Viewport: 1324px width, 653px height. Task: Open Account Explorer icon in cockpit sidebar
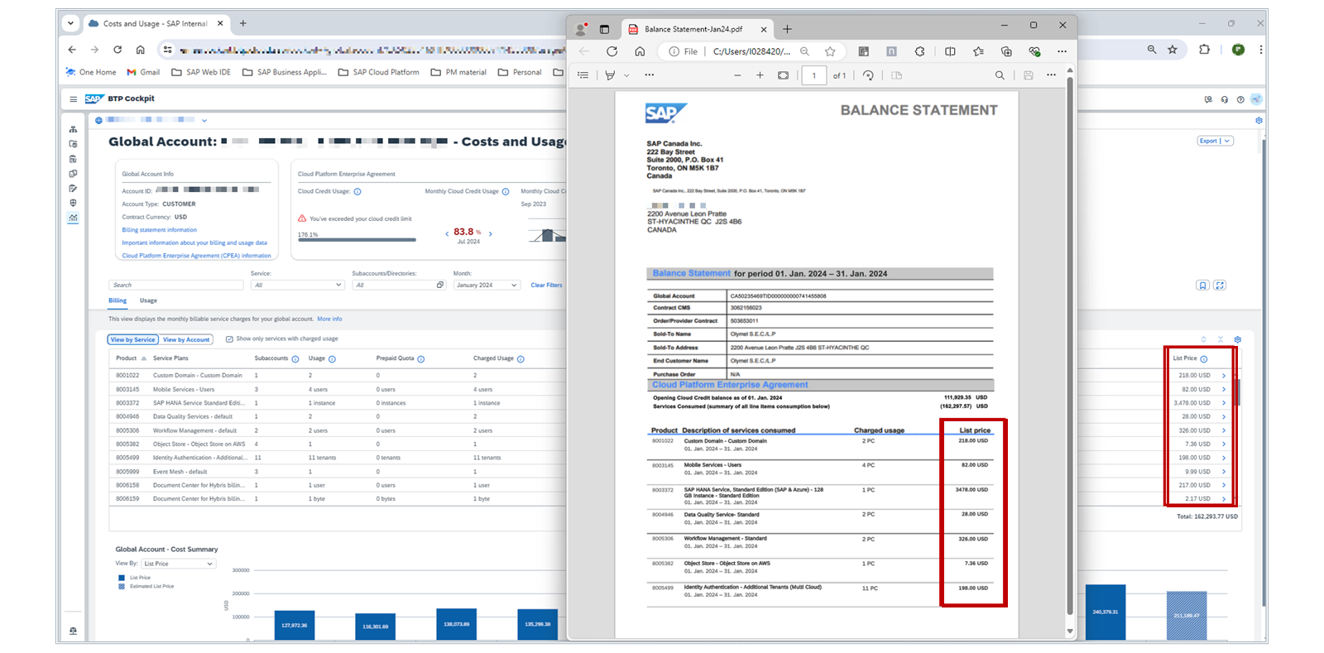pyautogui.click(x=73, y=129)
